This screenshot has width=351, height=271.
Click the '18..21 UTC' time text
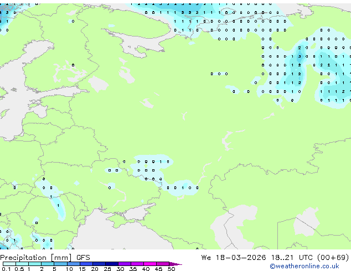click(293, 258)
